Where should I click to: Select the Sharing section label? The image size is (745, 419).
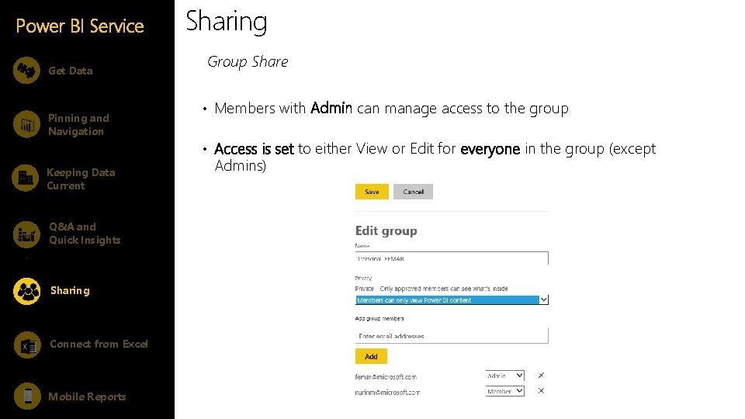pyautogui.click(x=70, y=290)
